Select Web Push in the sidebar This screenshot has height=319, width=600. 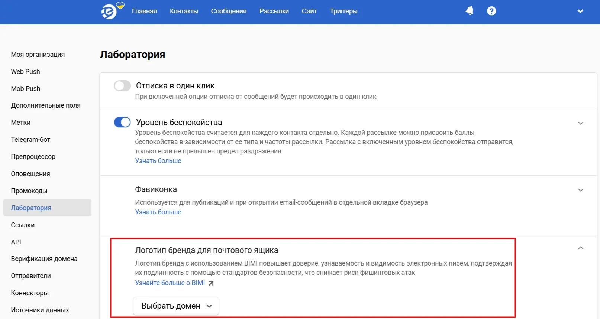coord(25,72)
